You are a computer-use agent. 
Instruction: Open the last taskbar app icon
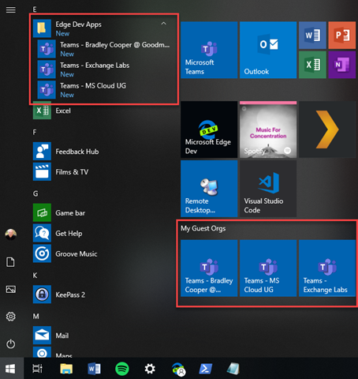pyautogui.click(x=233, y=369)
